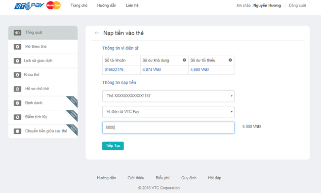Viewport: 321px width, 193px height.
Task: Click the Hồ sơ chủ thẻ icon
Action: [17, 89]
